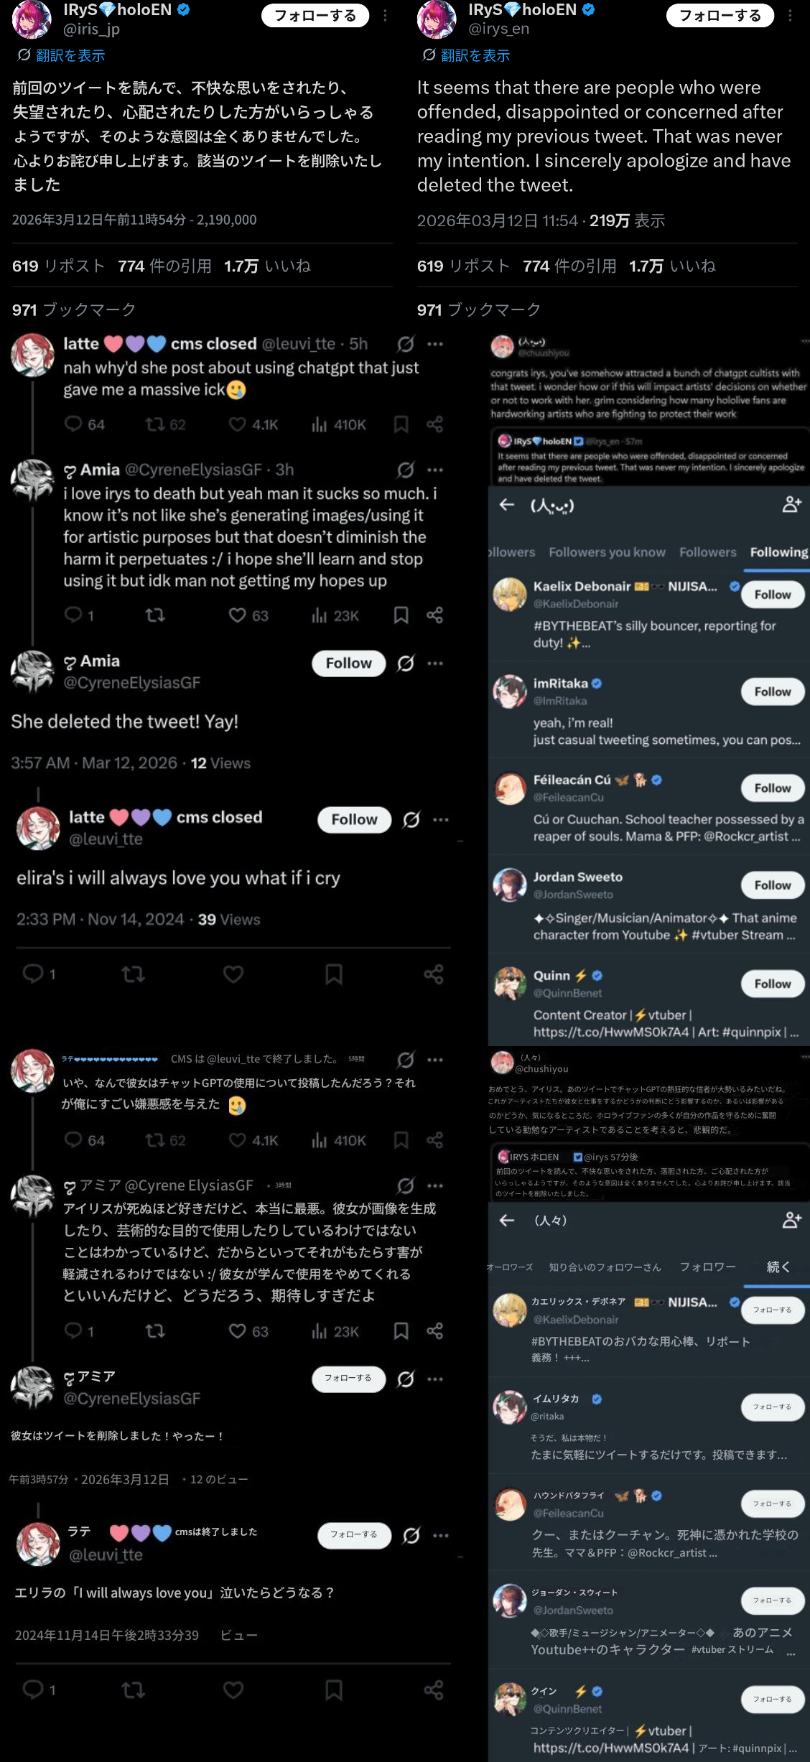
Task: Click フォローする on @iris_jp
Action: [315, 15]
